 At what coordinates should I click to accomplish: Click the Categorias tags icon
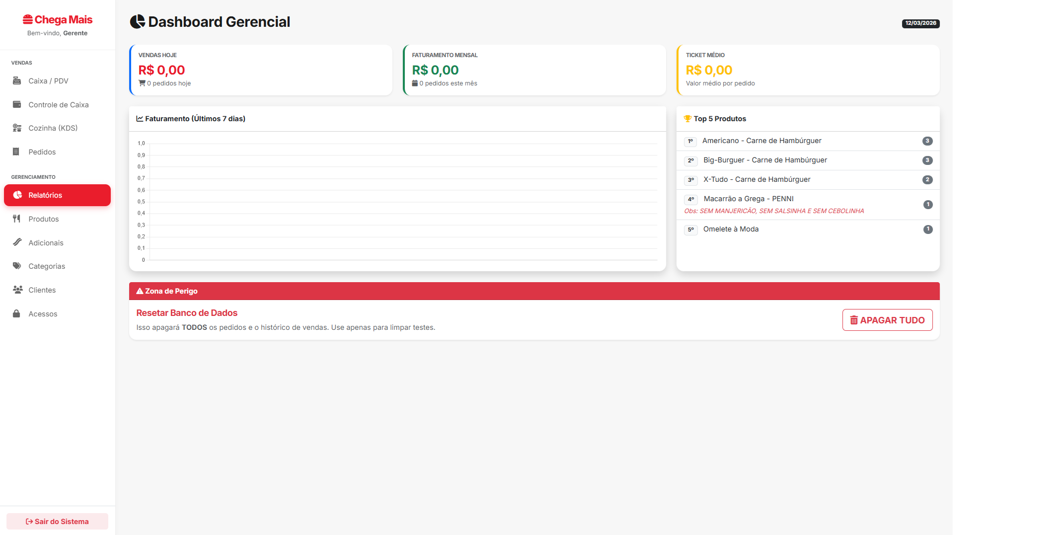pyautogui.click(x=17, y=266)
